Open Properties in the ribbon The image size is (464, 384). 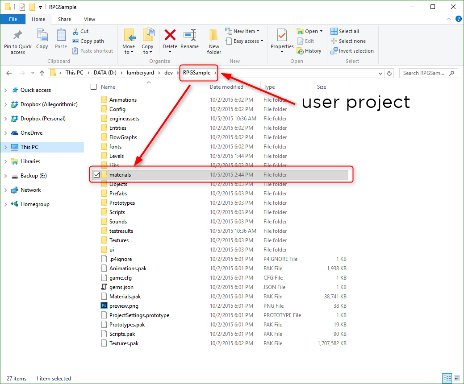(282, 41)
